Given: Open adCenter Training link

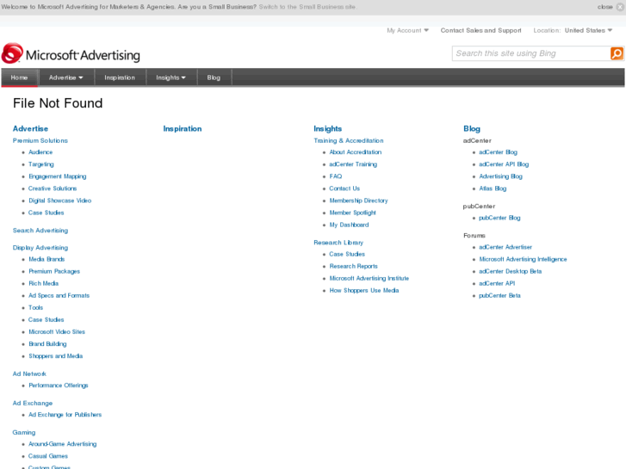Looking at the screenshot, I should pyautogui.click(x=353, y=164).
